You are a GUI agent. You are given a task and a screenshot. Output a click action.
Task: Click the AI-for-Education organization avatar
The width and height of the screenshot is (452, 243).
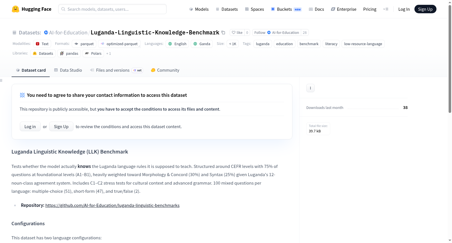coord(46,32)
